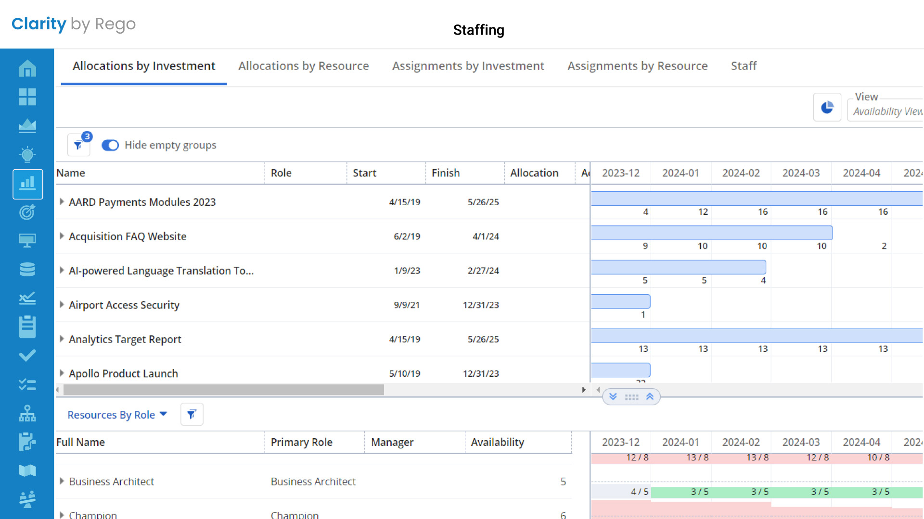Click the collapse-down double chevron on splitter

(613, 397)
